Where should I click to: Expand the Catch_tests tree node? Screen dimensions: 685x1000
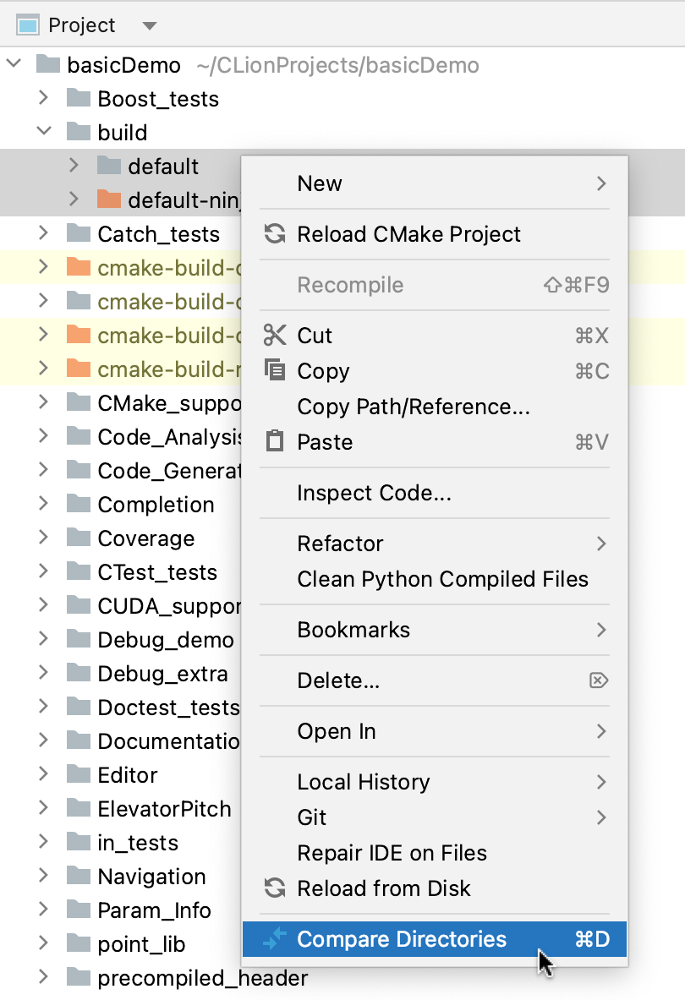pyautogui.click(x=44, y=234)
